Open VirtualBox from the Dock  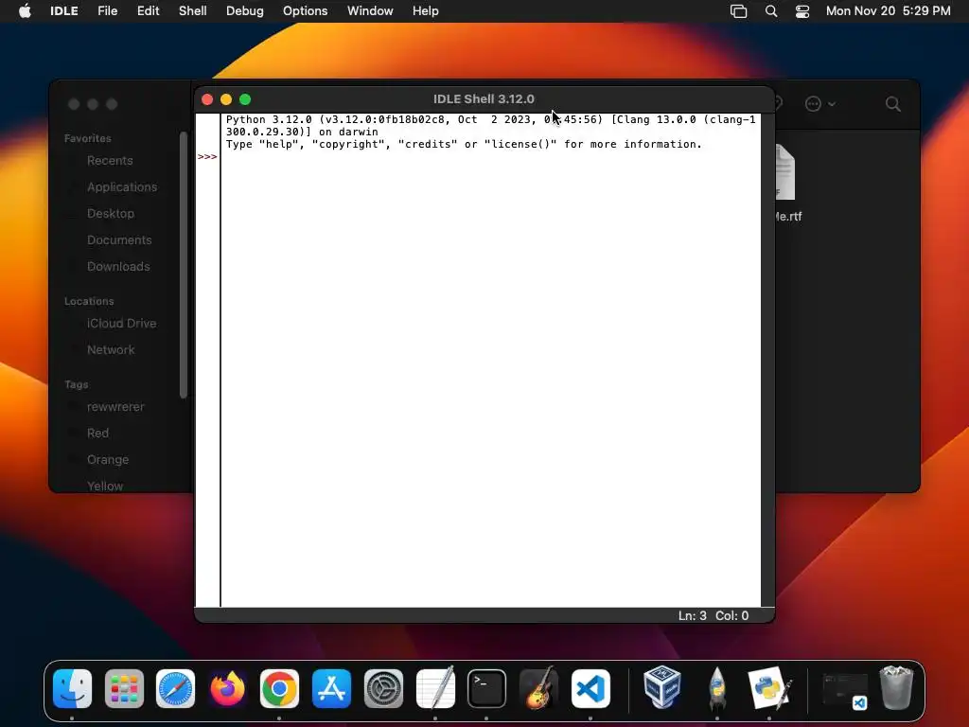661,687
